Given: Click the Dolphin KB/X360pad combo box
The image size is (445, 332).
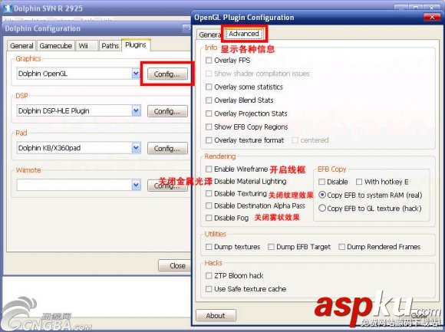Looking at the screenshot, I should pos(78,148).
